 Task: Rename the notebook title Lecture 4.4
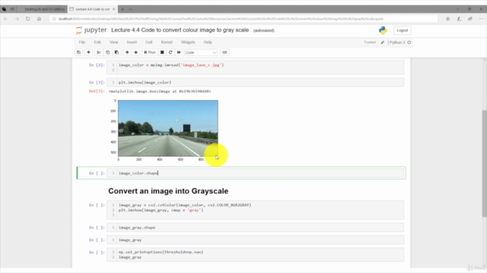pyautogui.click(x=180, y=30)
